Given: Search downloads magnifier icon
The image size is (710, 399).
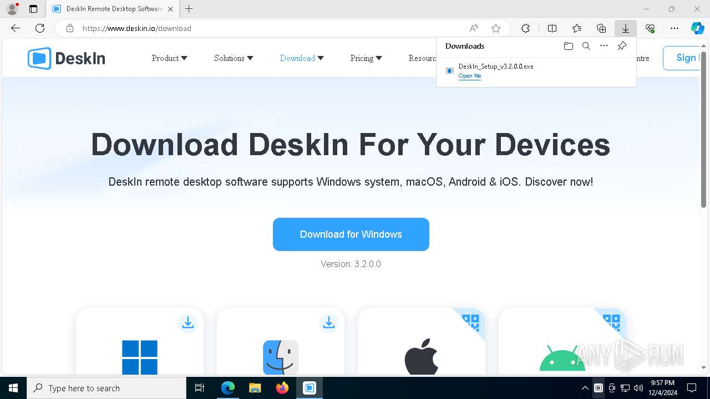Looking at the screenshot, I should pyautogui.click(x=586, y=46).
